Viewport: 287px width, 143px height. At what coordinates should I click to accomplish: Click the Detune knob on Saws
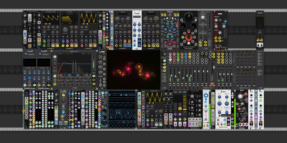[x=219, y=112]
